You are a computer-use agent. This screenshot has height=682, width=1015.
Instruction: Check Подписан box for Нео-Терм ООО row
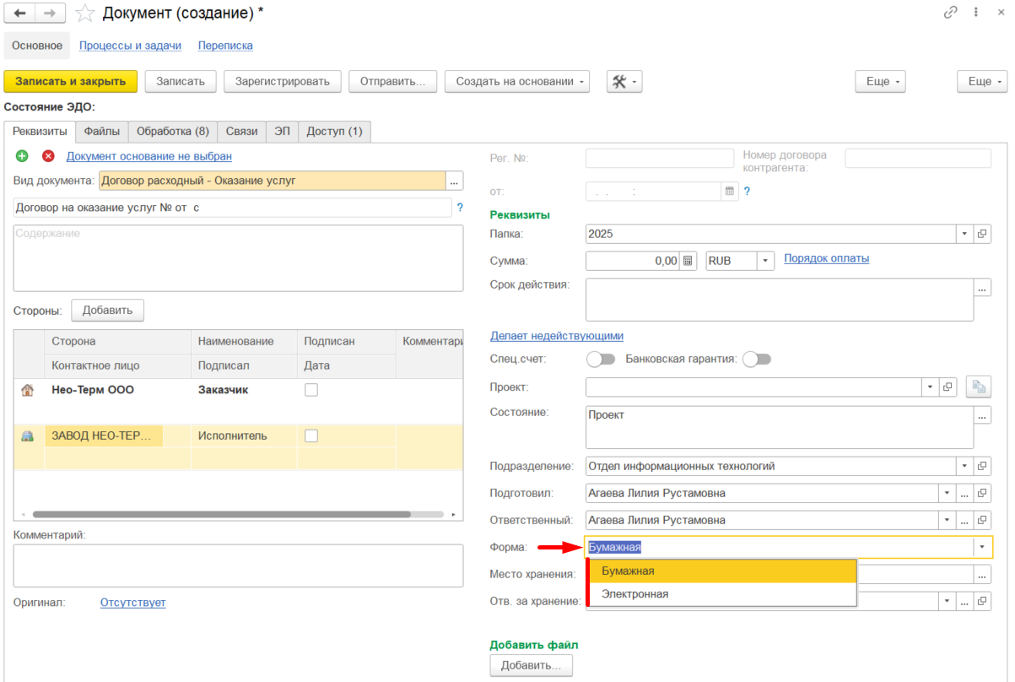[x=311, y=390]
